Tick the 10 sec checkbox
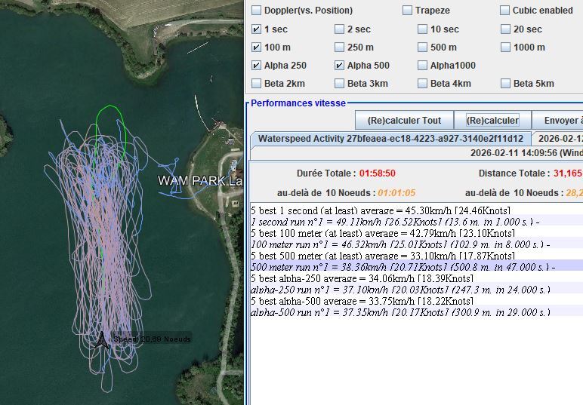This screenshot has height=405, width=583. (x=422, y=29)
